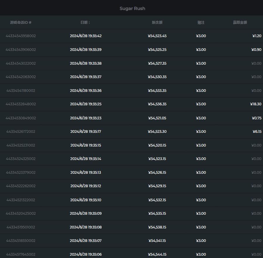The image size is (263, 258).
Task: Click the 赢取金额 column header
Action: (240, 23)
